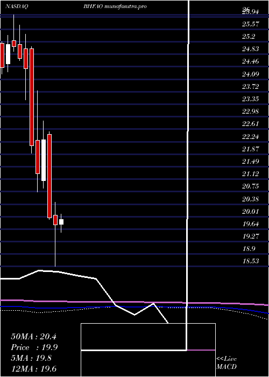Click the 21.49 price axis label
269x377 pixels.
click(x=251, y=162)
